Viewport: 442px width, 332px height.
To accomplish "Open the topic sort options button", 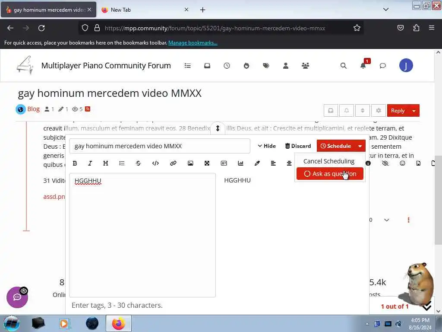I will click(363, 110).
